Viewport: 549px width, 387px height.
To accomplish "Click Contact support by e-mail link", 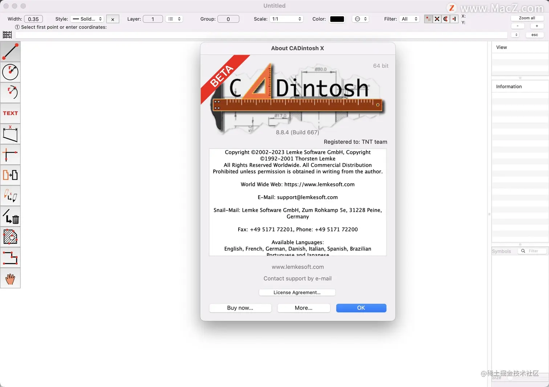I will (x=297, y=278).
